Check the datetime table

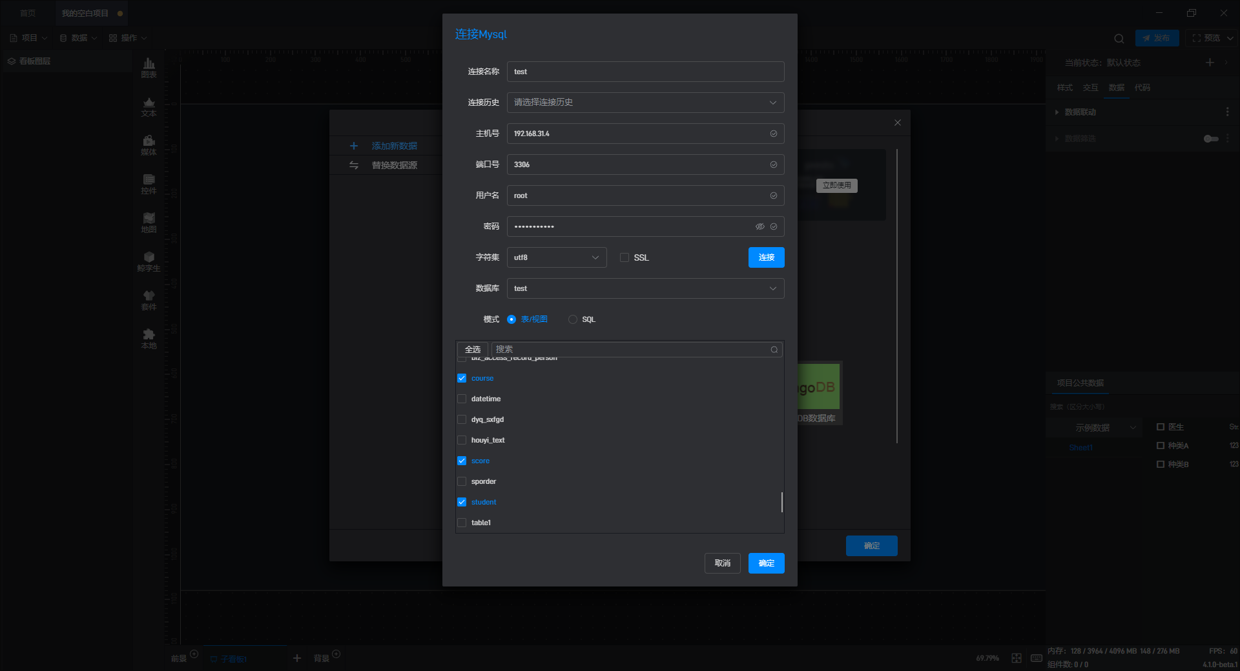coord(462,399)
